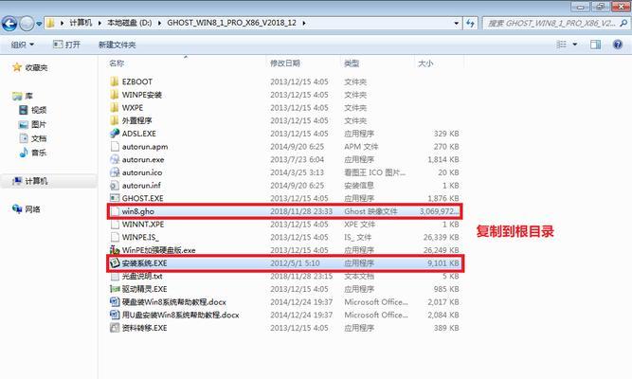Select the autorun.exe disc icon
The width and height of the screenshot is (632, 379).
click(115, 159)
